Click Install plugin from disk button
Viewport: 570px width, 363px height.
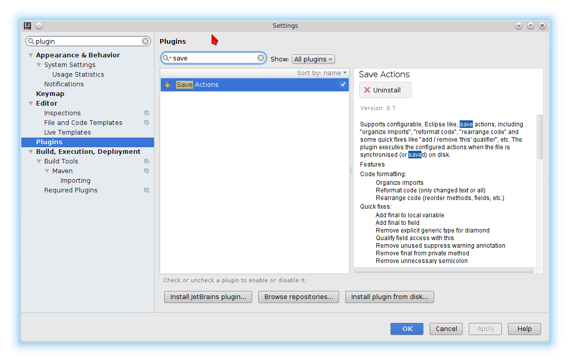pyautogui.click(x=389, y=297)
